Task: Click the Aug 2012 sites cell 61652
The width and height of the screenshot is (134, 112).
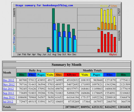Action: pyautogui.click(x=59, y=97)
